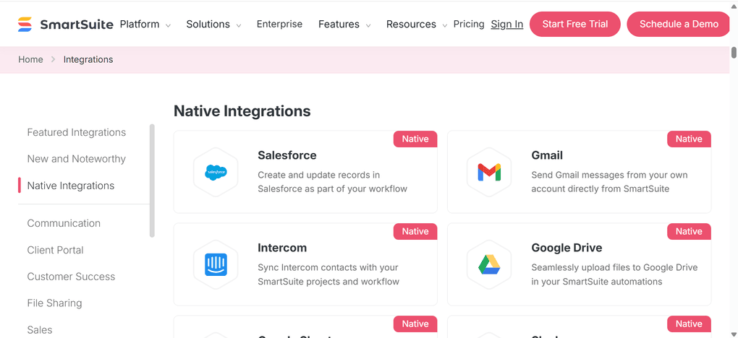Screen dimensions: 738x338
Task: Click the Gmail envelope logo icon
Action: [489, 173]
